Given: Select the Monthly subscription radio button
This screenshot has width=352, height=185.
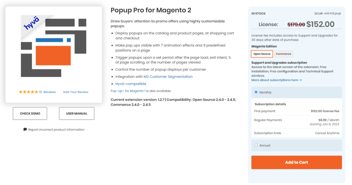Looking at the screenshot, I should (x=256, y=92).
